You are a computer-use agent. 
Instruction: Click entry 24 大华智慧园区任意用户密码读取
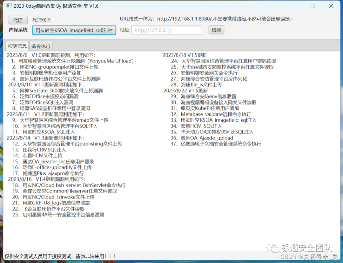click(x=224, y=61)
